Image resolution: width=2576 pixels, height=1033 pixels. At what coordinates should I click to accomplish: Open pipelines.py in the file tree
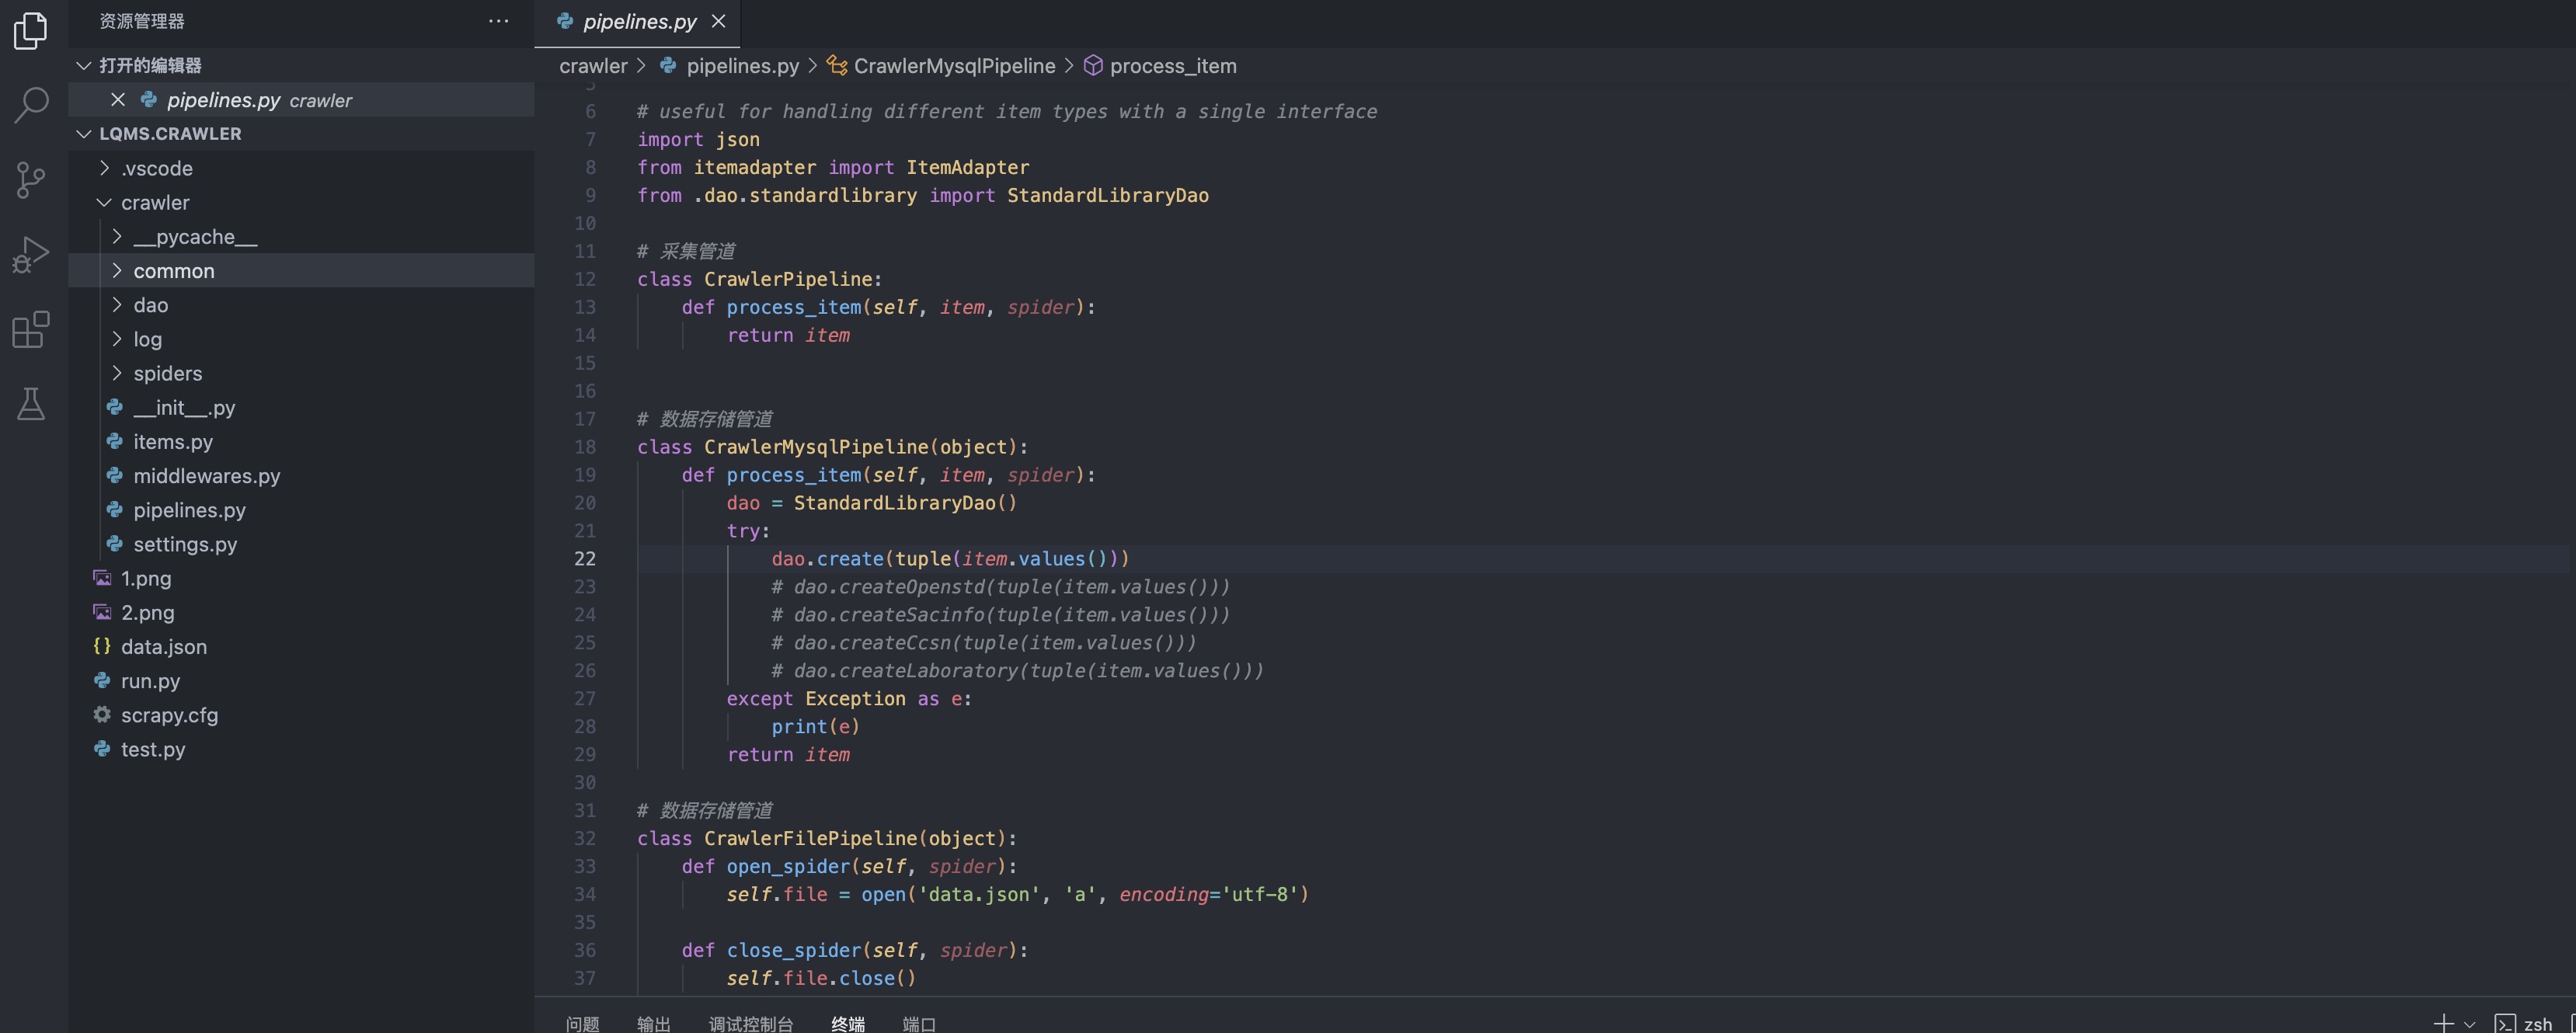[x=301, y=510]
